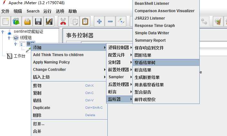
Task: Collapse the transaction controller node handle
Action: (x=15, y=44)
